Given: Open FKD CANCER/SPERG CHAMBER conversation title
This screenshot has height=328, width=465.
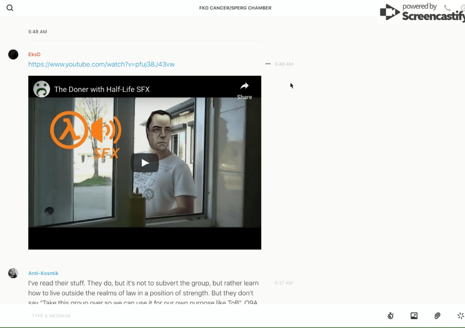Looking at the screenshot, I should coord(235,8).
